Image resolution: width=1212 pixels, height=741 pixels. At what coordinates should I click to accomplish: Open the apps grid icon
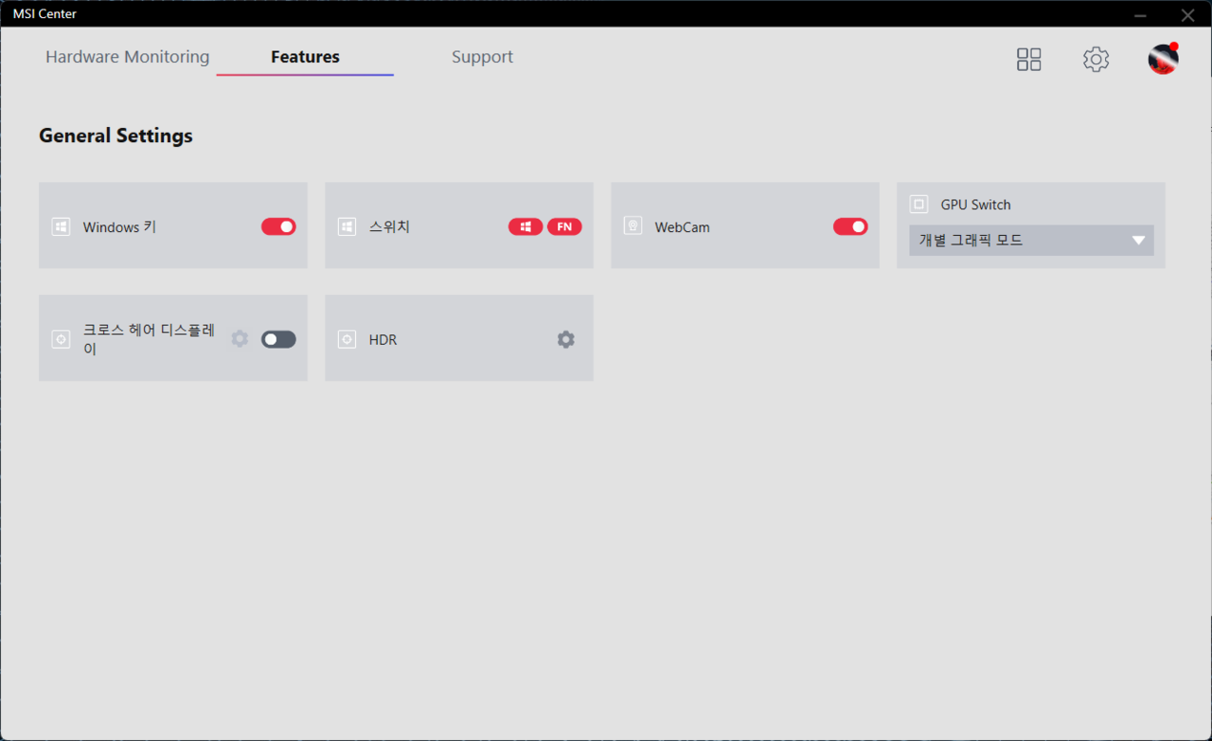[x=1028, y=60]
